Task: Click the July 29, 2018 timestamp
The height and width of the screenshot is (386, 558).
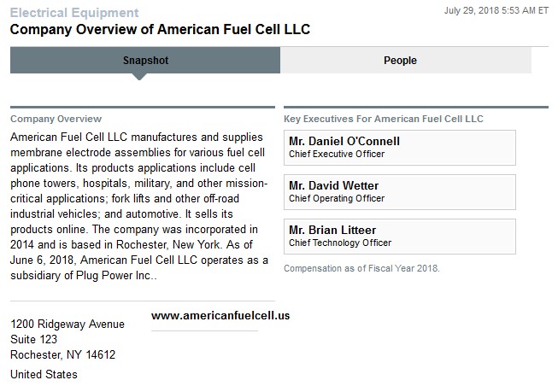Action: pyautogui.click(x=496, y=10)
